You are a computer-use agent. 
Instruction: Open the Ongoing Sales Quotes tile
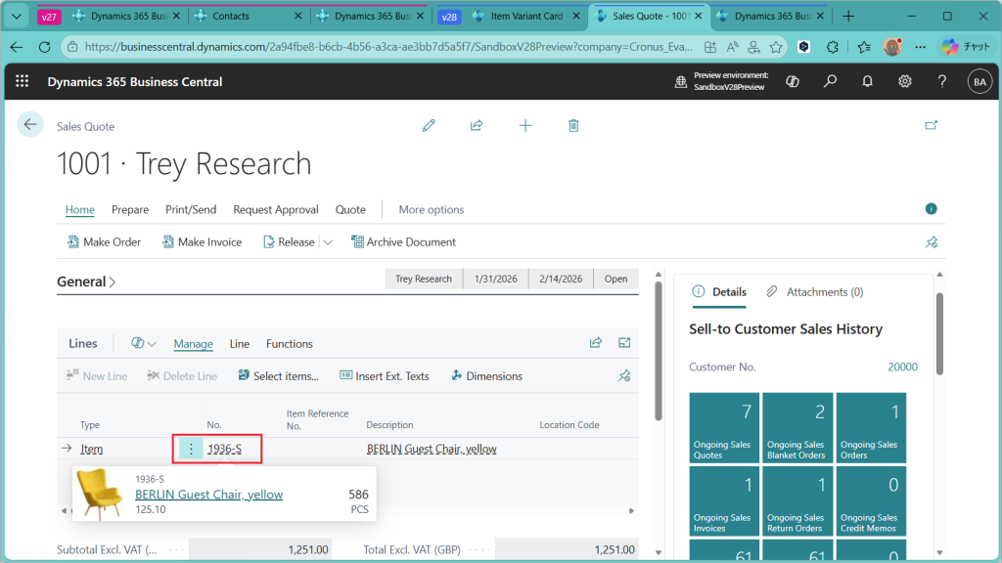tap(723, 428)
